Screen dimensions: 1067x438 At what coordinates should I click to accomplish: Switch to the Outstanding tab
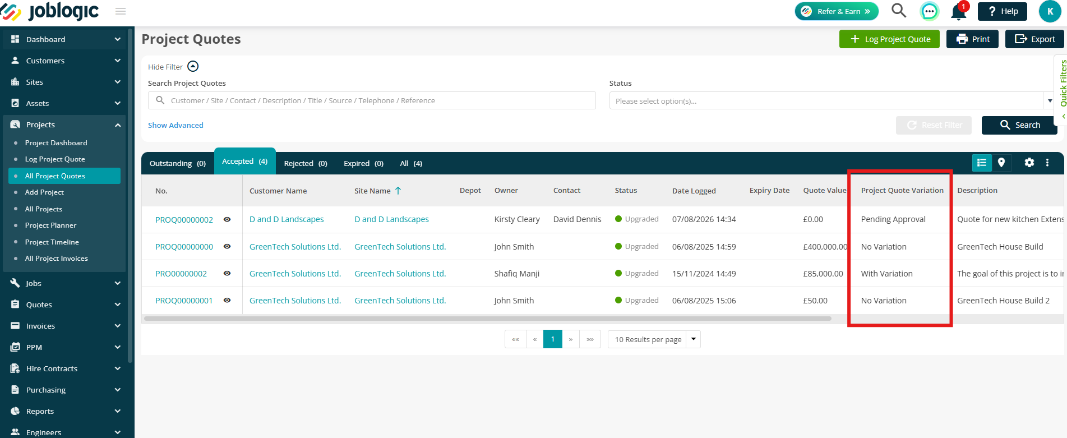[x=178, y=163]
